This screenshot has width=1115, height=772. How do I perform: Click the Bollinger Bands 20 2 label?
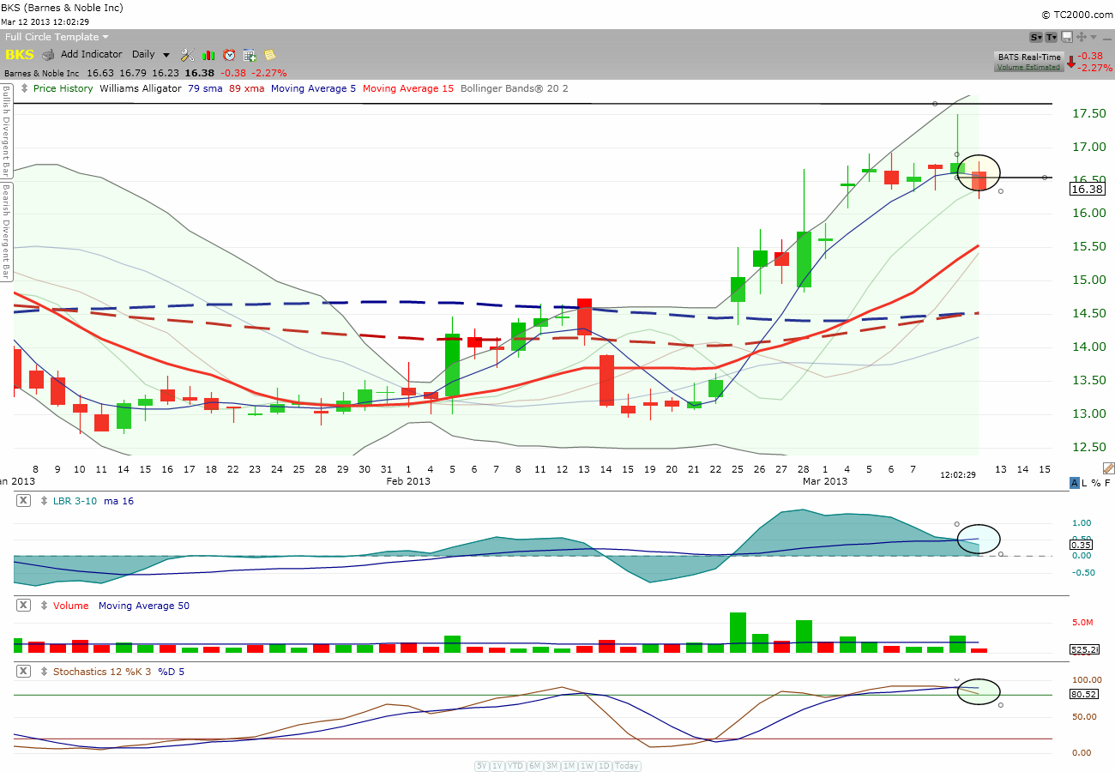514,88
